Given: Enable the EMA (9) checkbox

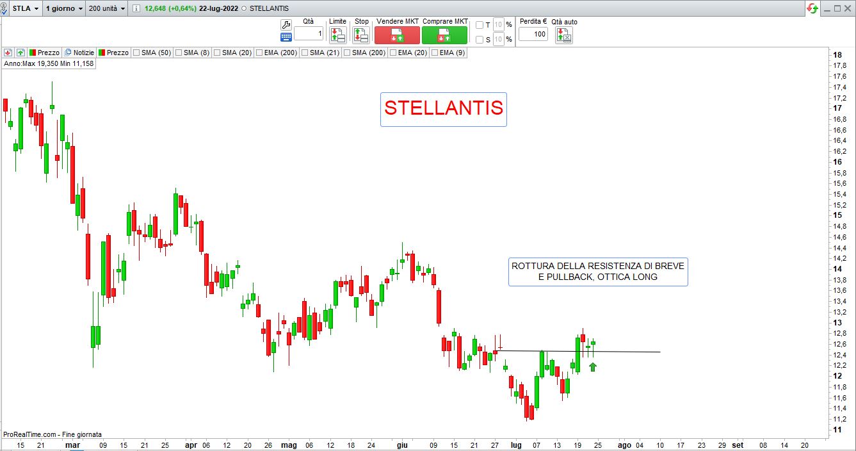Looking at the screenshot, I should 435,53.
